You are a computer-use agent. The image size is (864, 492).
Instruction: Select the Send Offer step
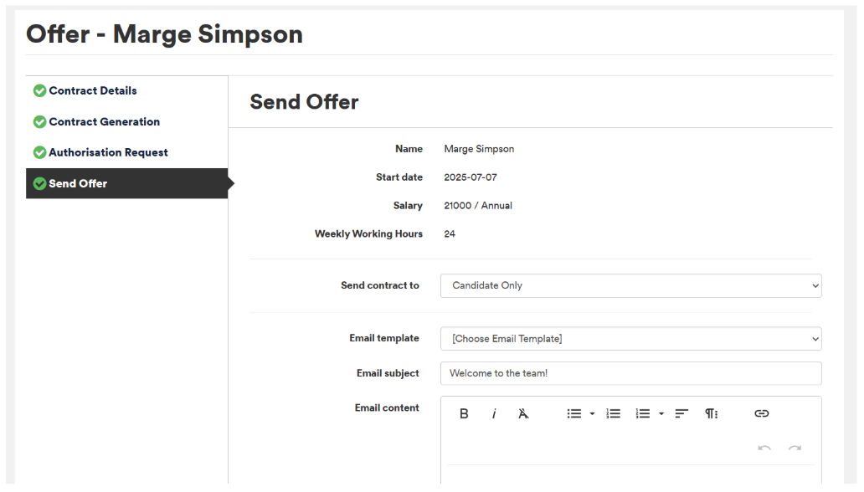pyautogui.click(x=126, y=183)
